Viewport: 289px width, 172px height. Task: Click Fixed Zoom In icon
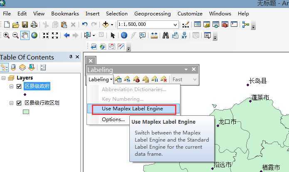[x=46, y=35]
